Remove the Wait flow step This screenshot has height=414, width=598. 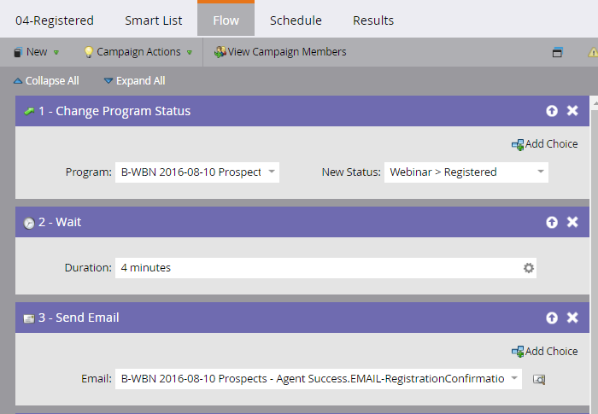pos(572,222)
